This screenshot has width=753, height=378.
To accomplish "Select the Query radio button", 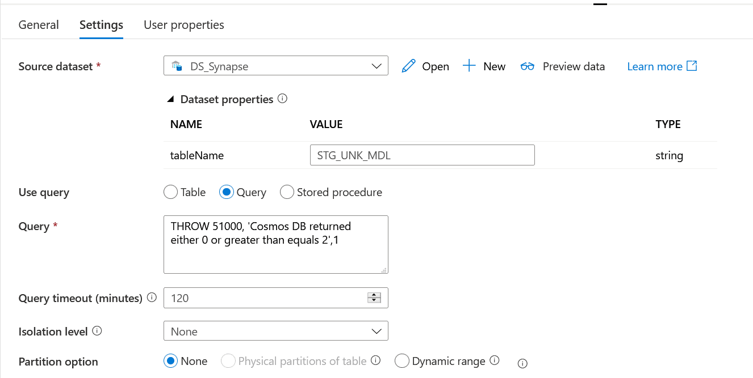I will coord(227,192).
